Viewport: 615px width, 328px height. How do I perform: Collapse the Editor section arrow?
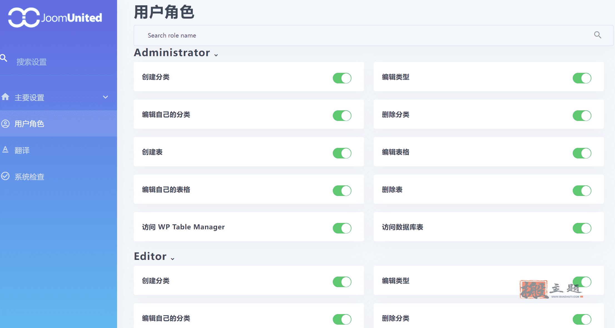click(172, 259)
